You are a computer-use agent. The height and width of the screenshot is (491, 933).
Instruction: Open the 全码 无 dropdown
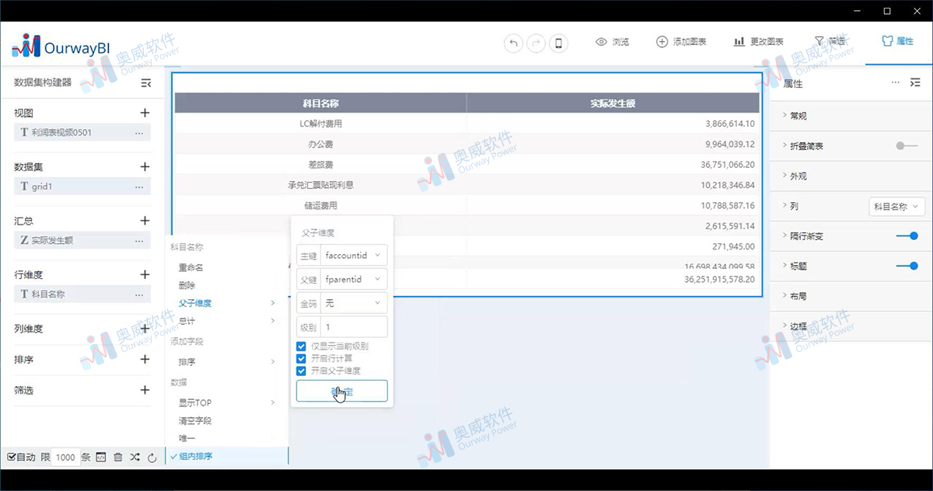354,303
